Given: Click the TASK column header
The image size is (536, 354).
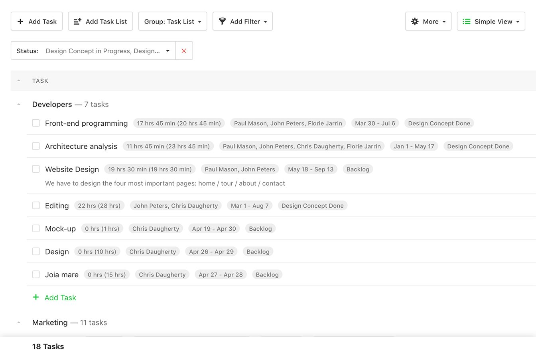Looking at the screenshot, I should [40, 81].
